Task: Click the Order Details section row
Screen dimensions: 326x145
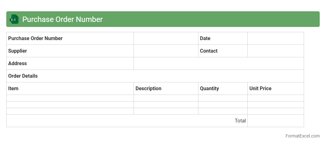Action: (155, 76)
